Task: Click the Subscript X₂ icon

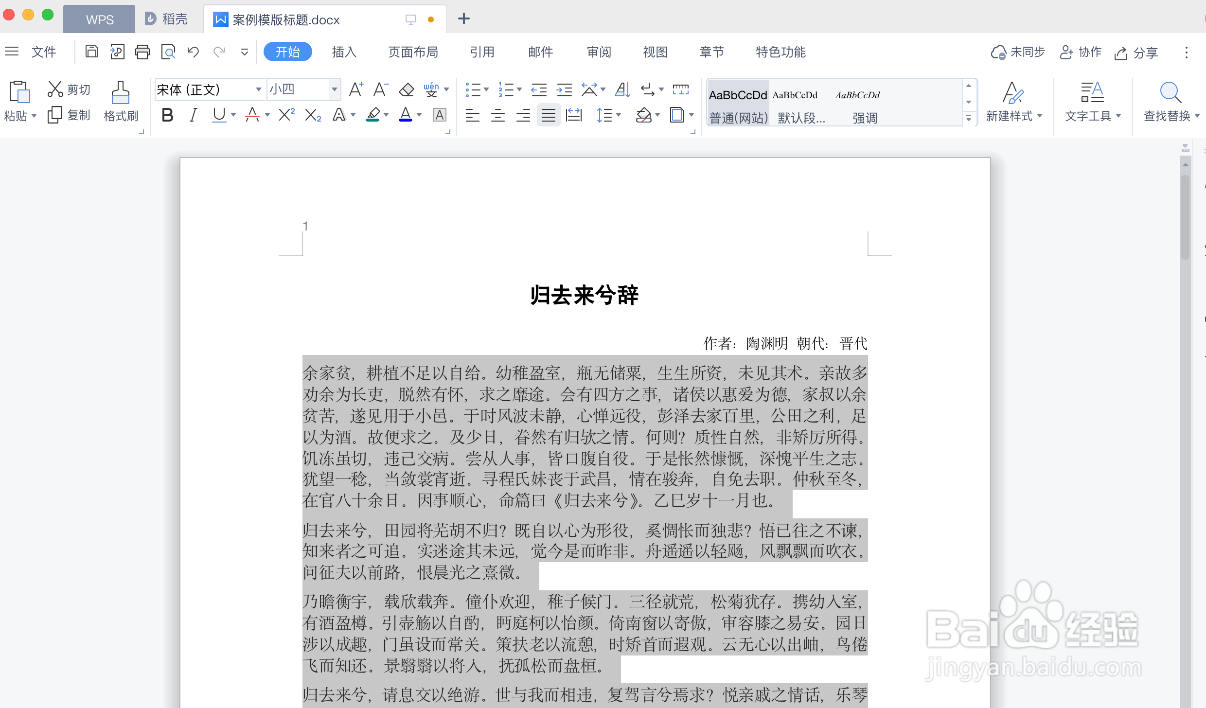Action: click(313, 115)
